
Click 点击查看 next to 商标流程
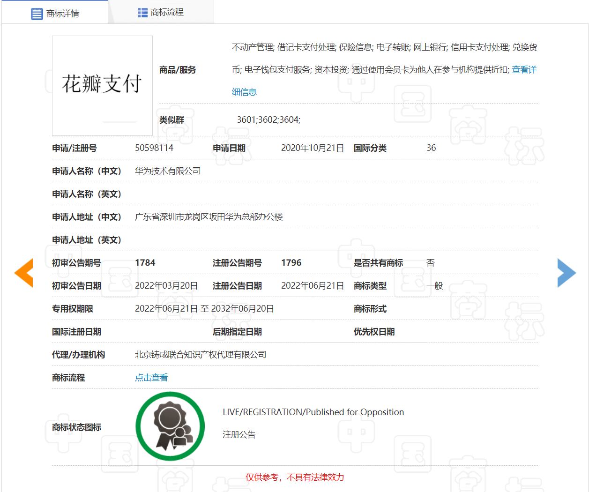[151, 377]
